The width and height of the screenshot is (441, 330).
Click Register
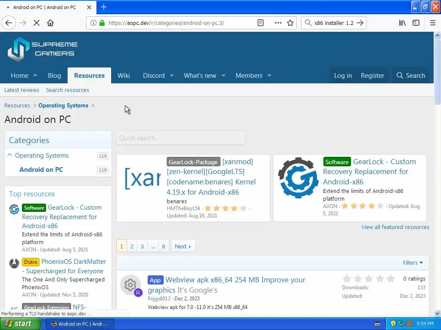(x=373, y=76)
